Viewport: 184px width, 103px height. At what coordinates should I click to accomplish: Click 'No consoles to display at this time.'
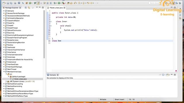[x=60, y=78]
